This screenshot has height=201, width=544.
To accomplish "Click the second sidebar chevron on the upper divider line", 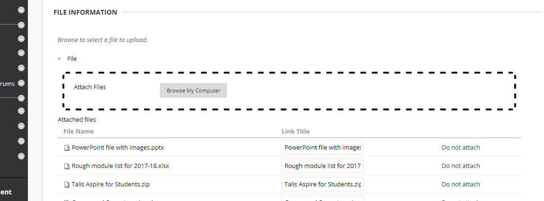I will coord(21,25).
